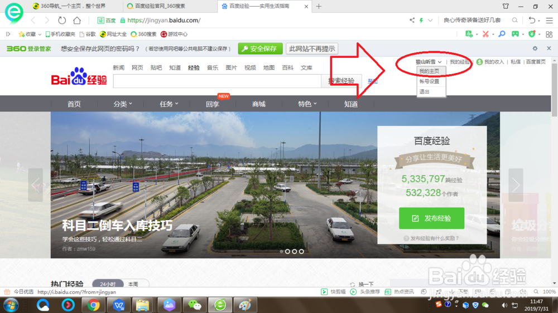
Task: Click magnifier icon in browser search box
Action: [x=514, y=20]
